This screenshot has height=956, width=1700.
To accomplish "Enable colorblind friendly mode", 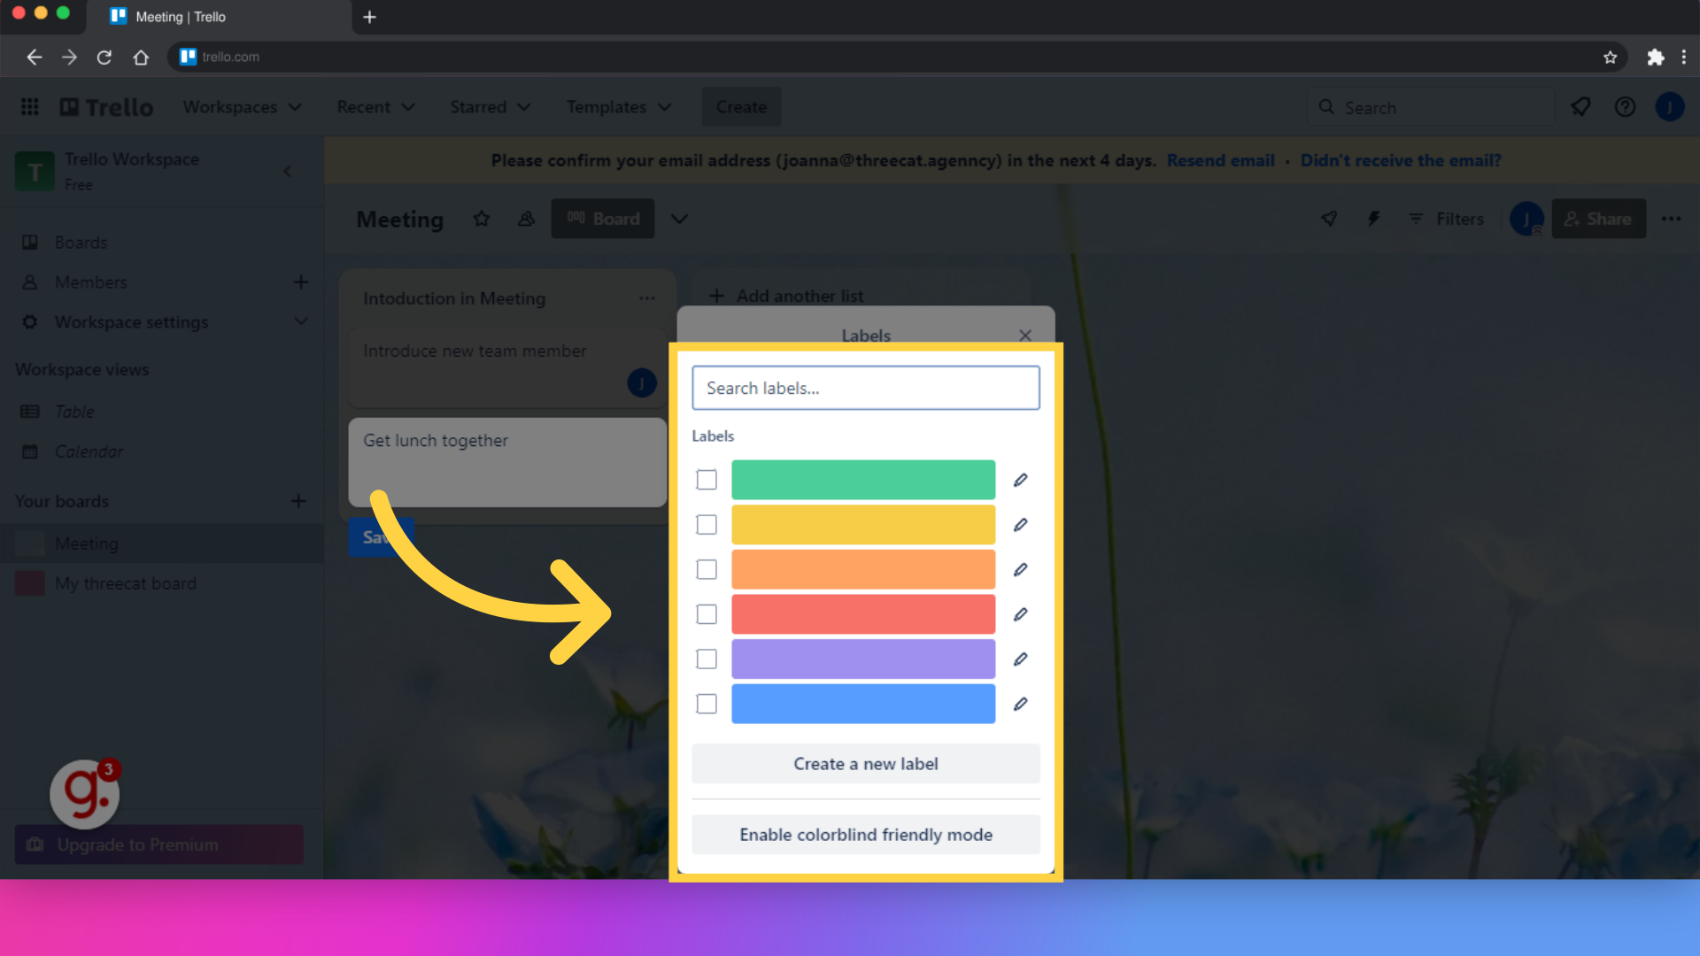I will [866, 835].
